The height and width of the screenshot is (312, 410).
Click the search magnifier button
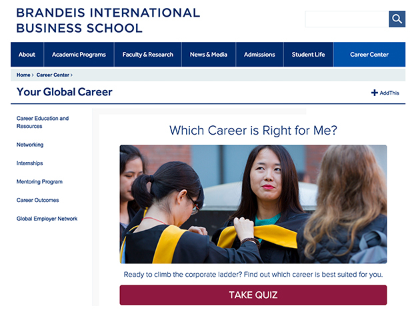coord(397,19)
